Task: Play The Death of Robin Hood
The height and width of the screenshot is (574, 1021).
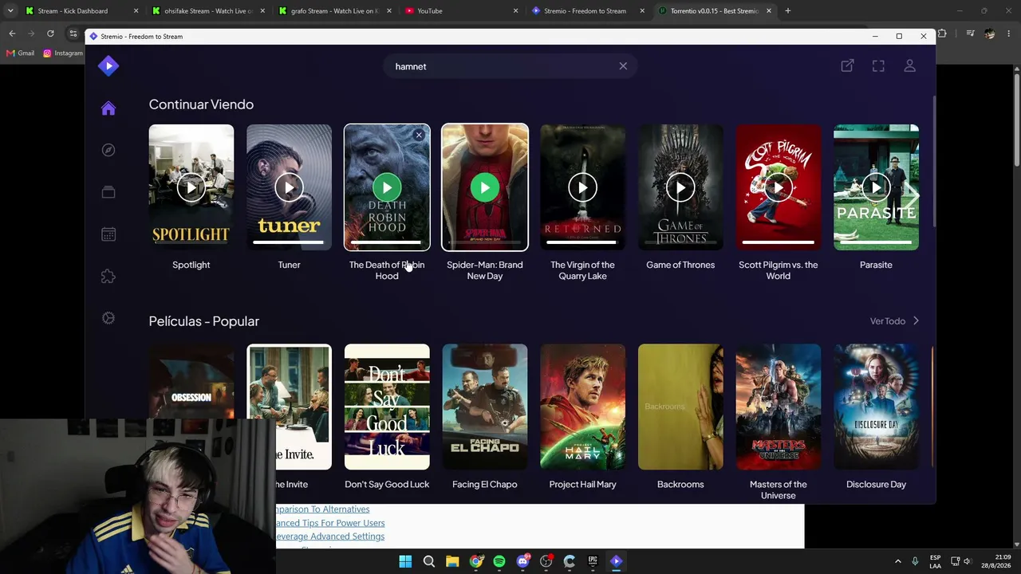Action: (387, 187)
